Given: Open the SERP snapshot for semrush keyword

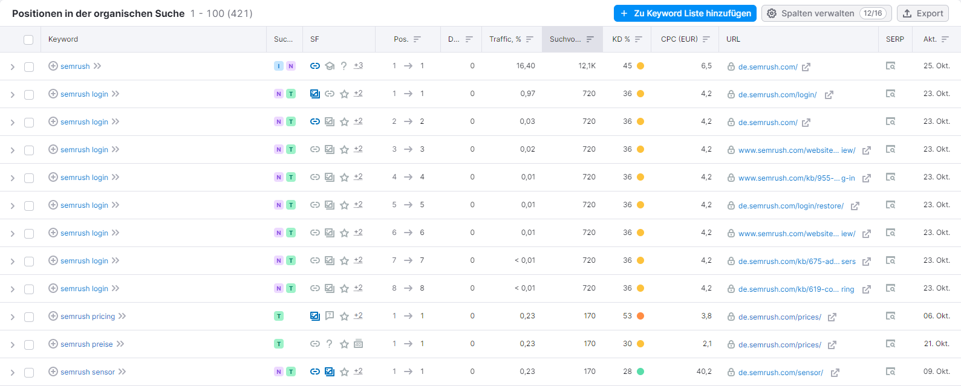Looking at the screenshot, I should tap(890, 66).
